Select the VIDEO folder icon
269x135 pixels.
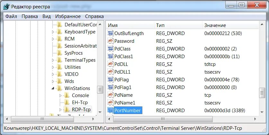coord(59,74)
